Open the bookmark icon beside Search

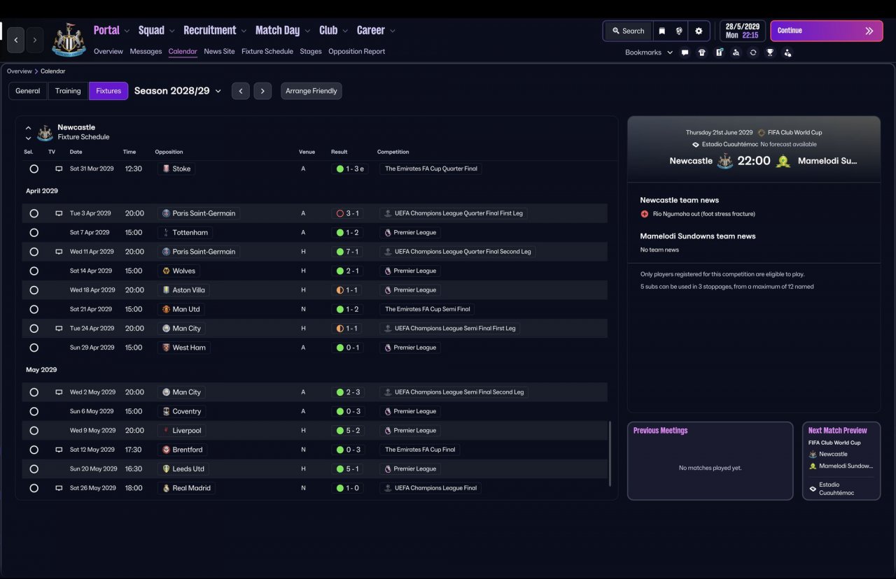(661, 31)
